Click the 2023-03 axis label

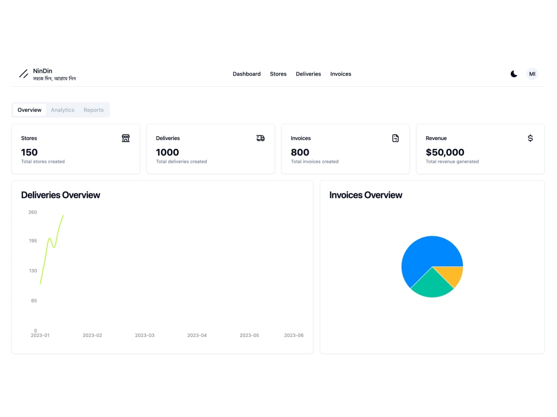pos(145,335)
